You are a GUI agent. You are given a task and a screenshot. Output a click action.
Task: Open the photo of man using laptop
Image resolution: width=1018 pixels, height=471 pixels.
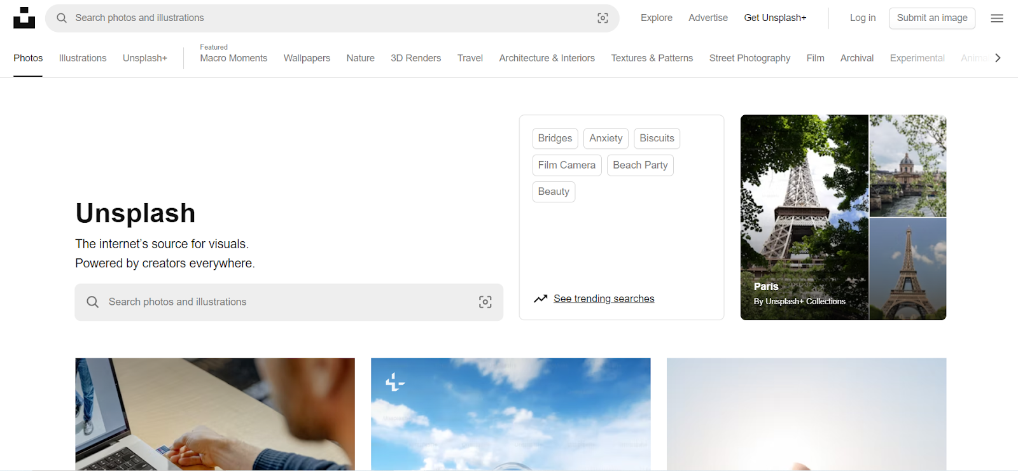pos(215,414)
